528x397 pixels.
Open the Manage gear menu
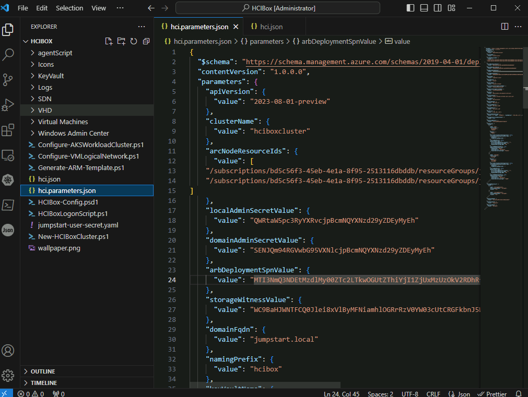coord(8,376)
